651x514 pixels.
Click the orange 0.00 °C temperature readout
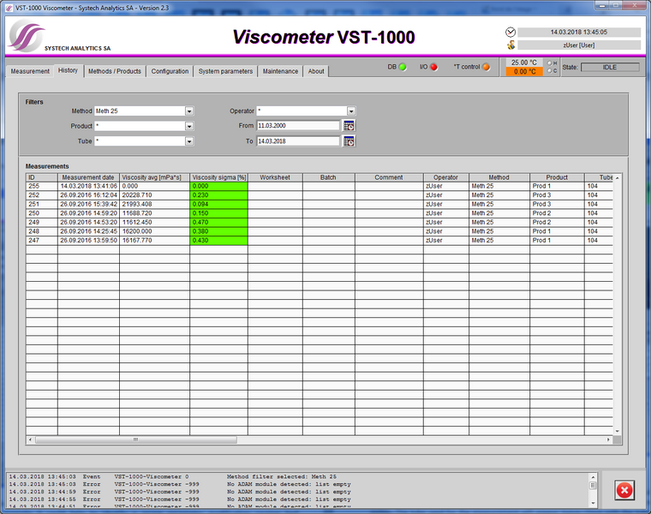coord(524,72)
